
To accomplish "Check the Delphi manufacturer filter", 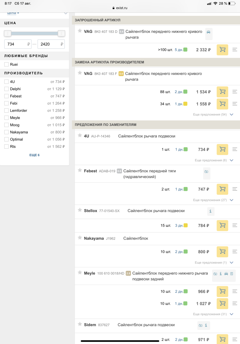I will tap(6, 89).
